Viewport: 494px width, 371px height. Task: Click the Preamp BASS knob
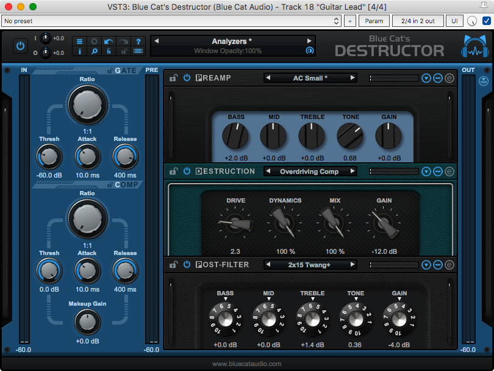pos(235,135)
